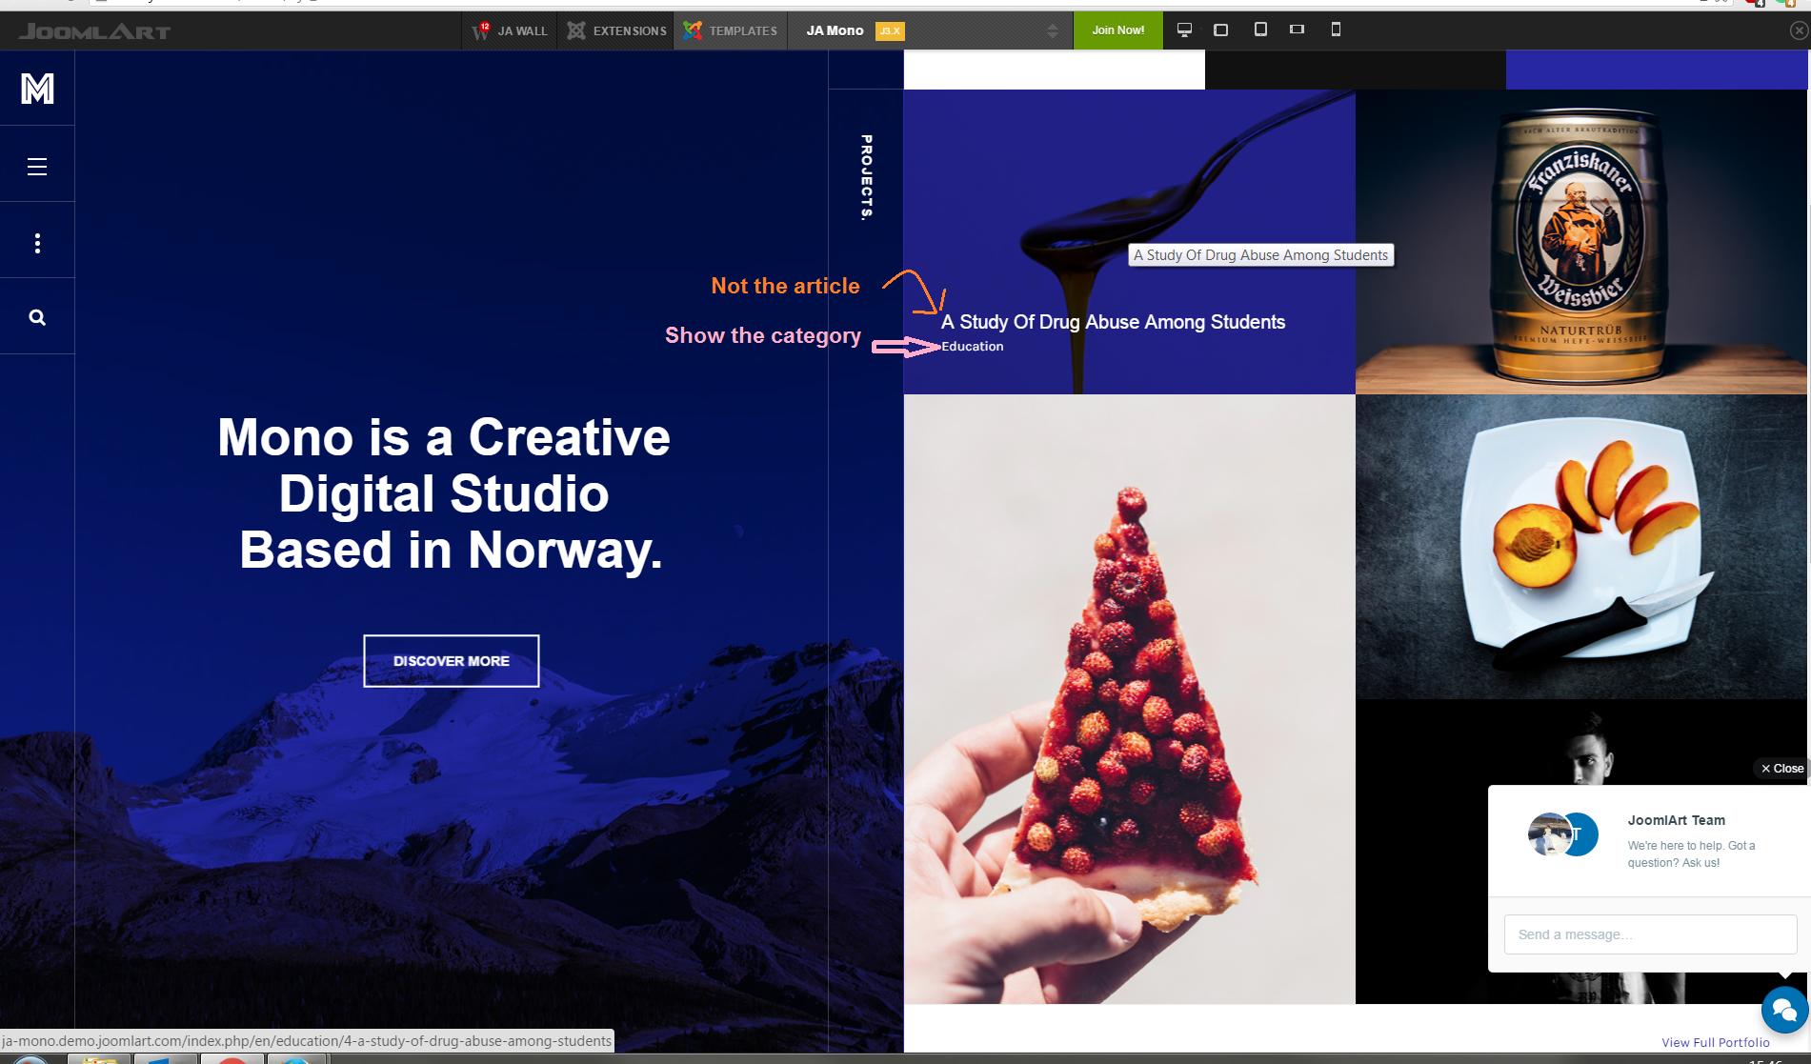Close the demo bar with X icon
The image size is (1811, 1064).
click(x=1799, y=30)
